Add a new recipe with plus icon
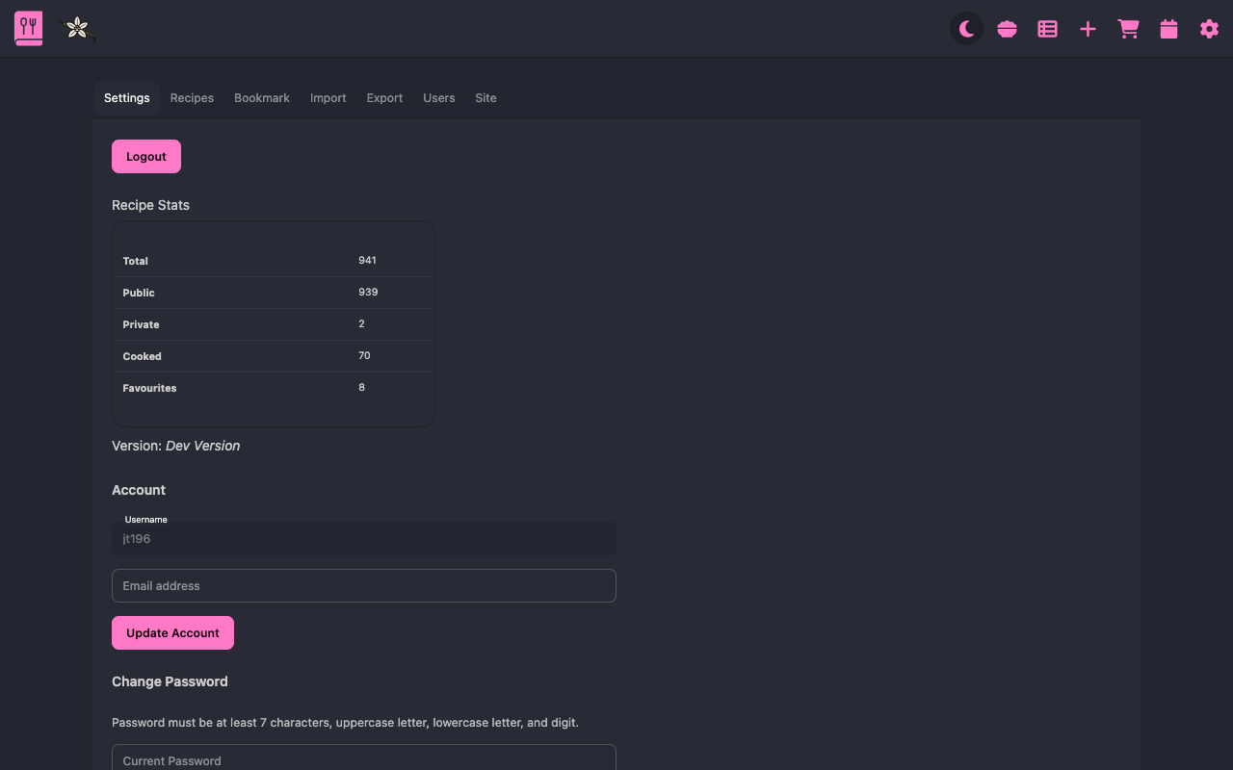The image size is (1233, 770). [1089, 29]
